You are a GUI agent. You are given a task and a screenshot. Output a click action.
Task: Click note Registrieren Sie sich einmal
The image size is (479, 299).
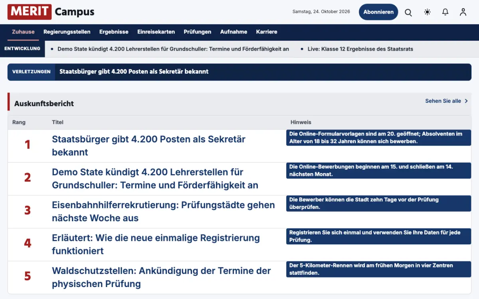[378, 236]
